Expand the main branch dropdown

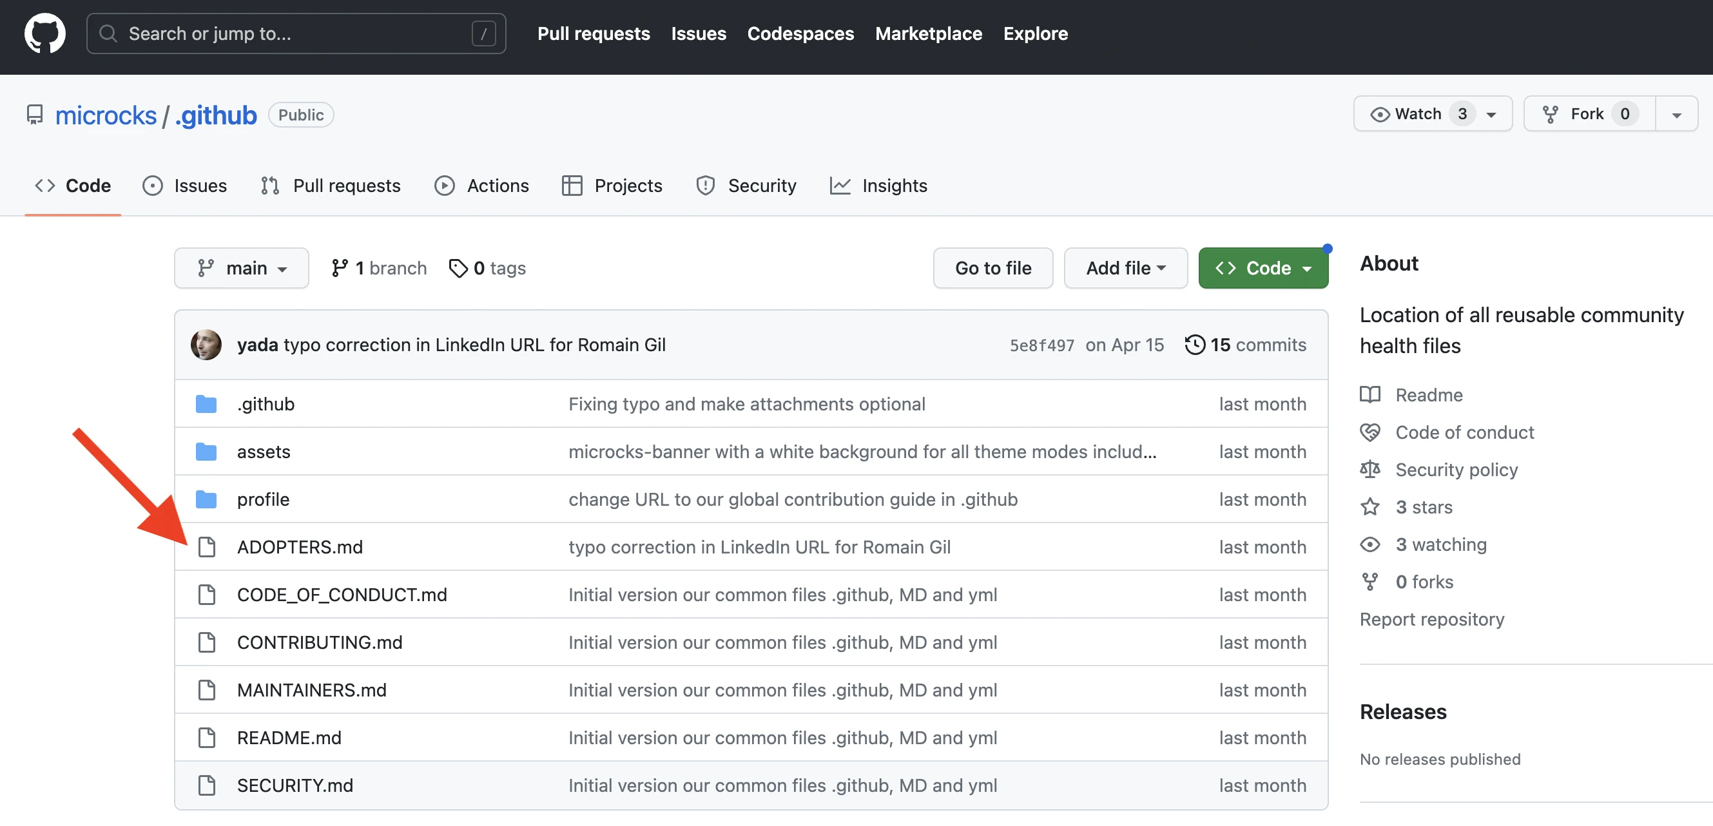point(242,267)
